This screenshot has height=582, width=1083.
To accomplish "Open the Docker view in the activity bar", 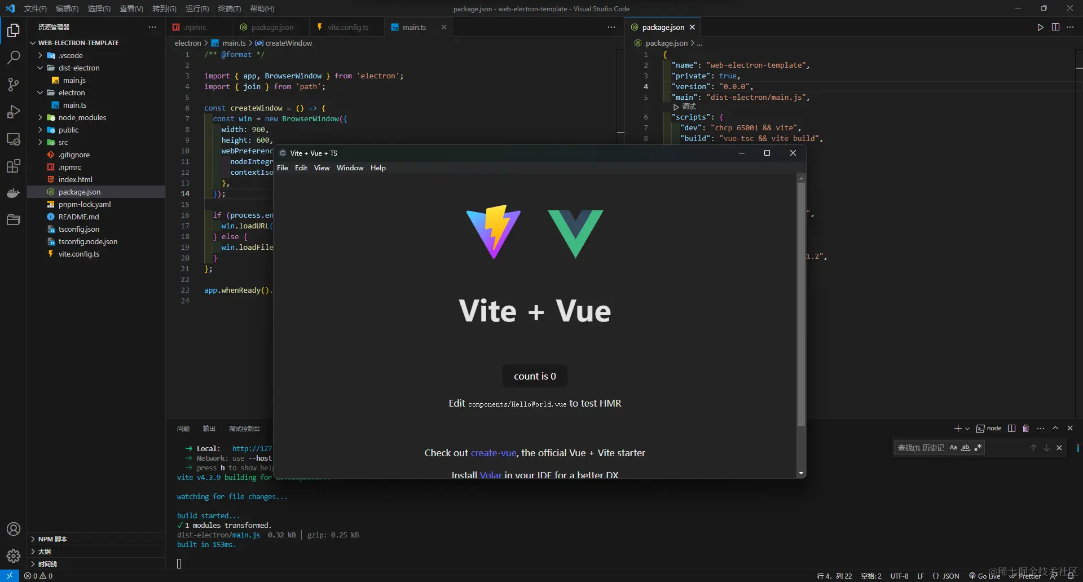I will click(13, 193).
